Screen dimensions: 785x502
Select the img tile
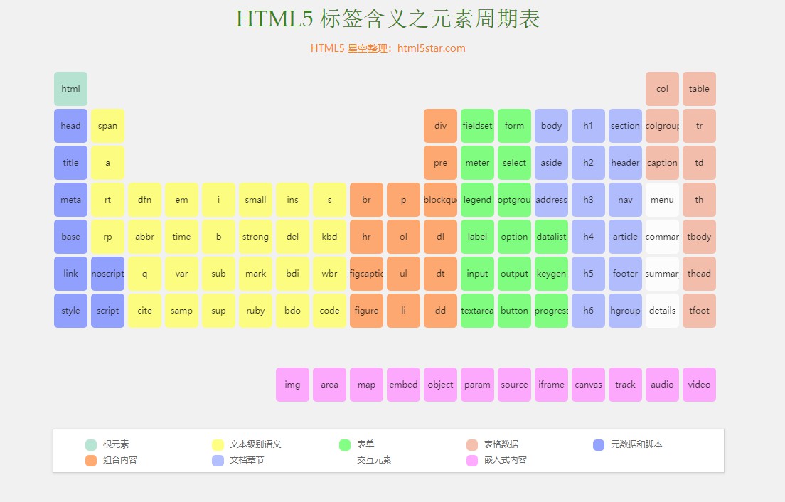292,385
